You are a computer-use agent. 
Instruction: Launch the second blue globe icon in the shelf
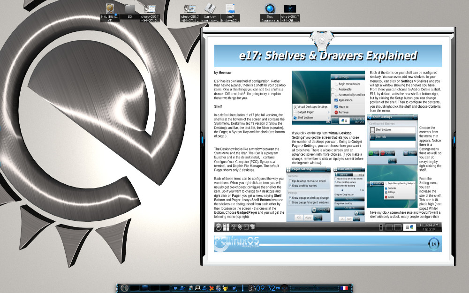click(205, 288)
